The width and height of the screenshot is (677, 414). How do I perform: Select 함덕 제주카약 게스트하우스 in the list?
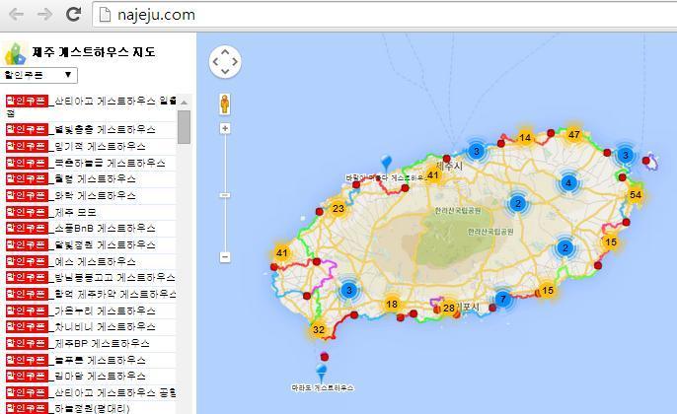90,294
